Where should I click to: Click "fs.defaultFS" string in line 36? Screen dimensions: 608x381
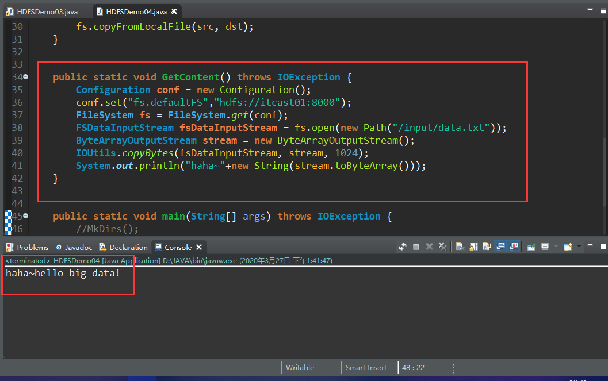[x=168, y=102]
